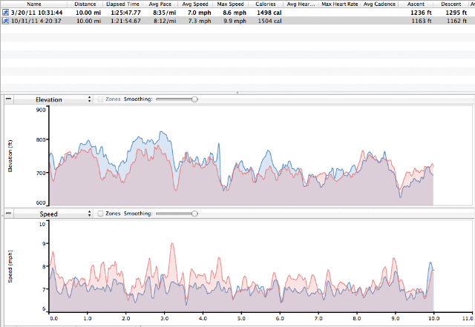This screenshot has width=475, height=327.
Task: Sort by Distance column header
Action: (85, 4)
